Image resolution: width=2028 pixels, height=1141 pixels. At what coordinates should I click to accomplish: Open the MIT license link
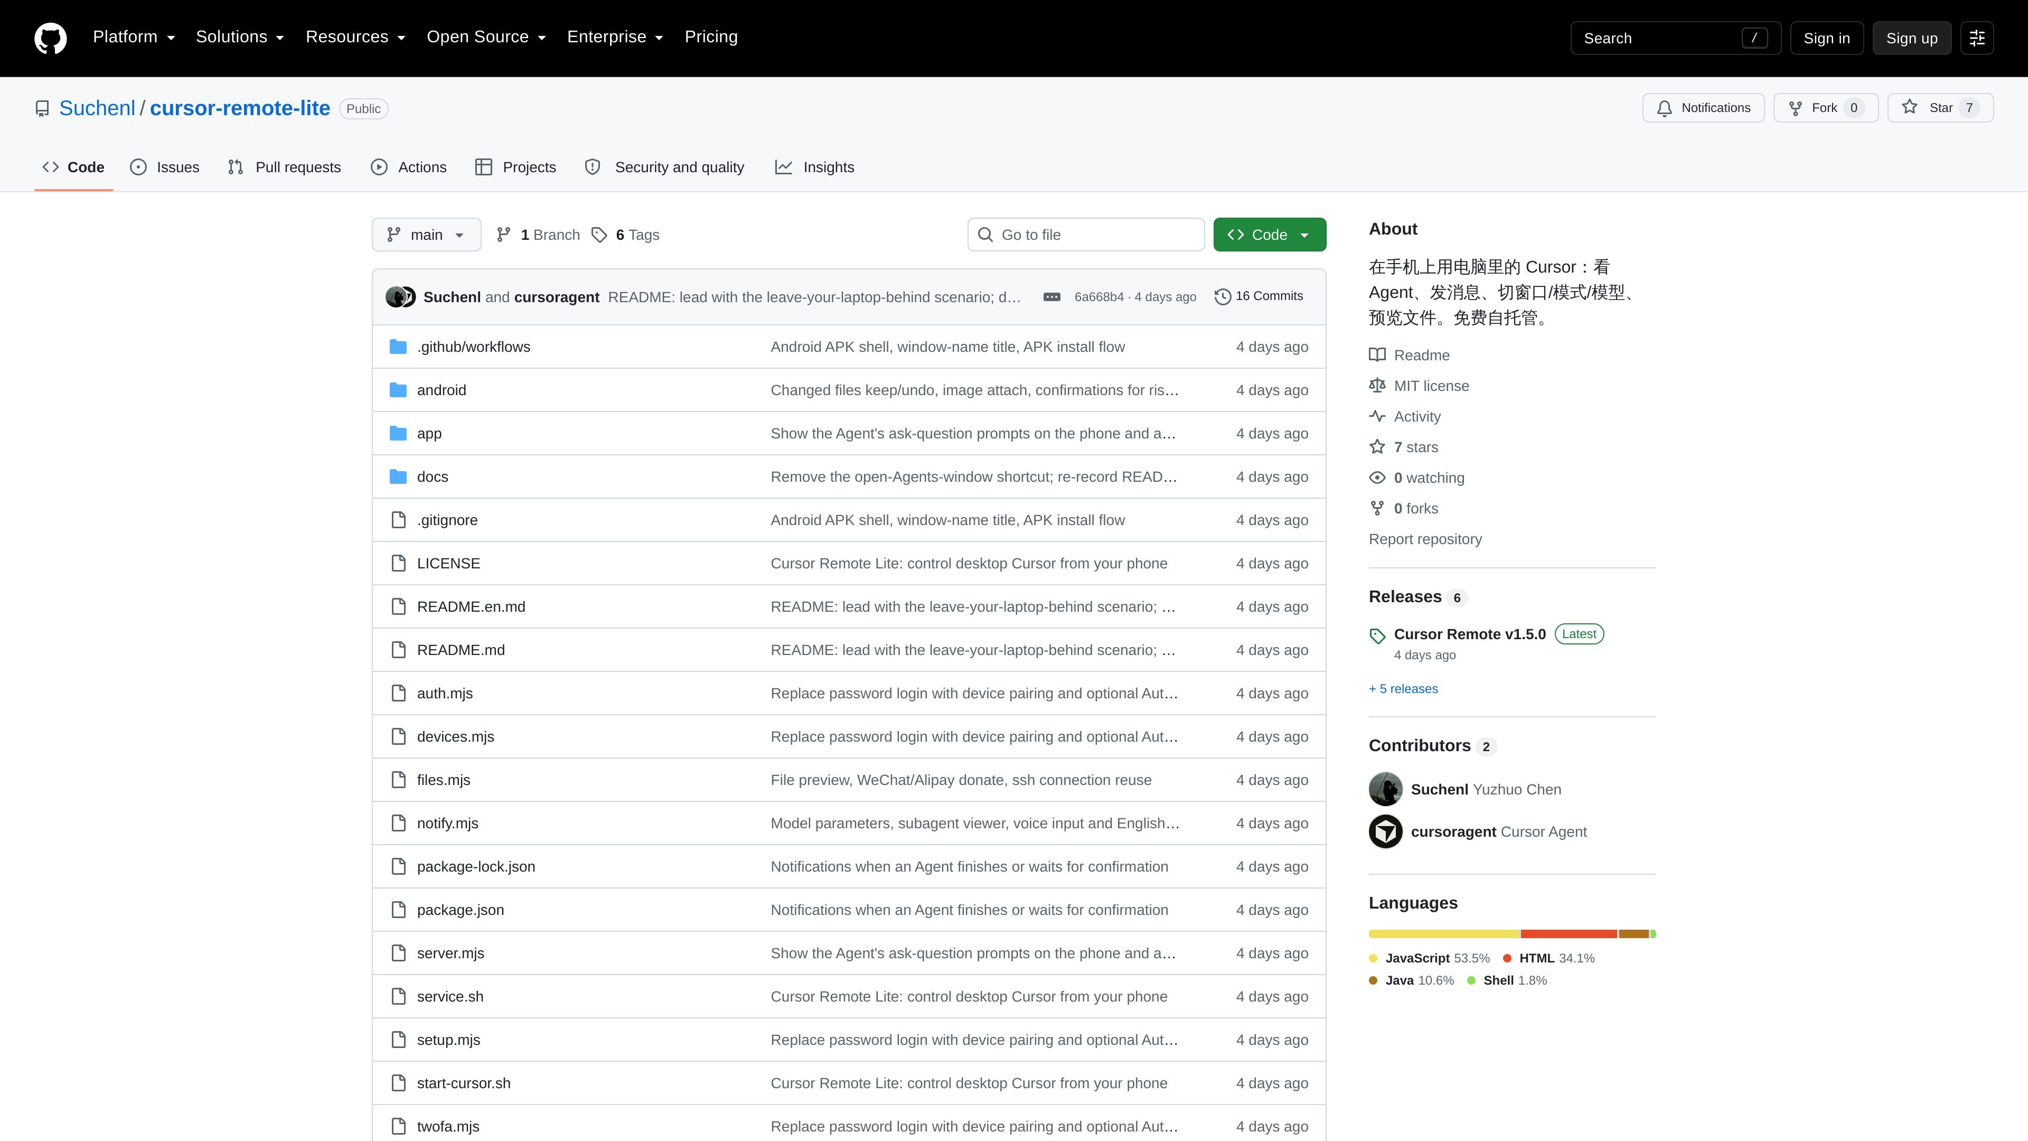click(1419, 386)
